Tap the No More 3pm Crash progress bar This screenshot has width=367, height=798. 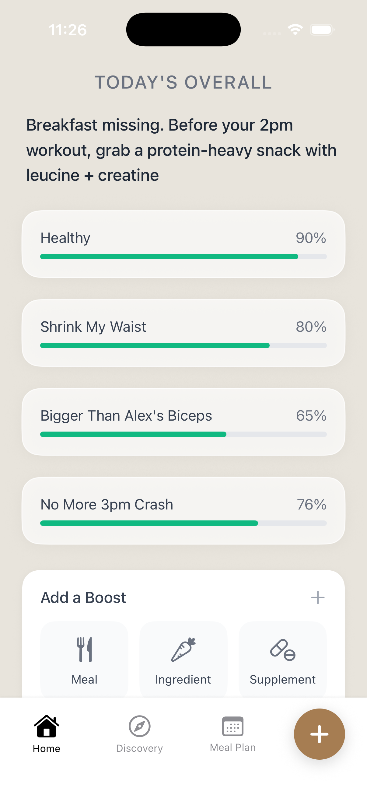pyautogui.click(x=183, y=523)
